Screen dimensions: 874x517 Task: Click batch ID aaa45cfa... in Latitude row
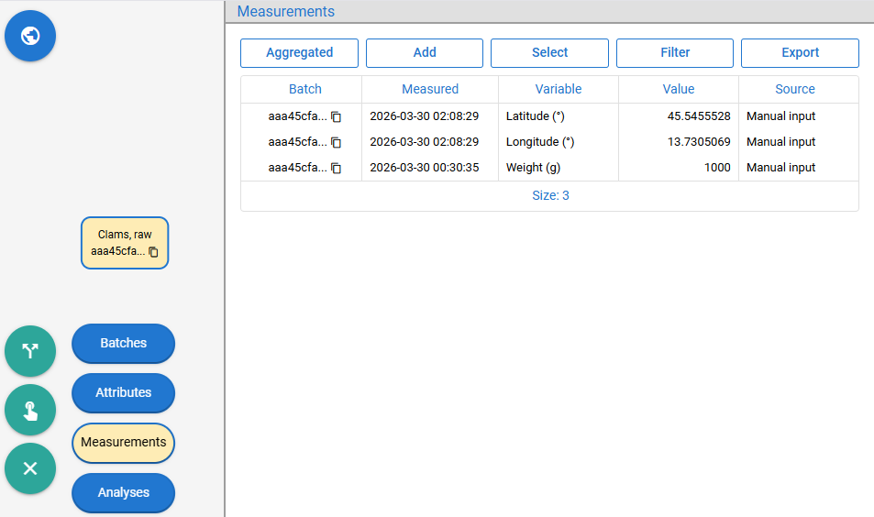298,116
